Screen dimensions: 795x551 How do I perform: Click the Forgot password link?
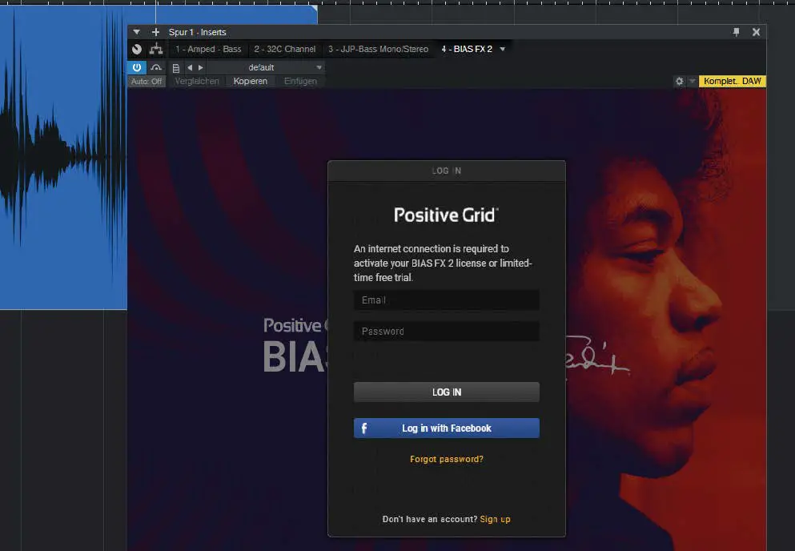coord(446,459)
